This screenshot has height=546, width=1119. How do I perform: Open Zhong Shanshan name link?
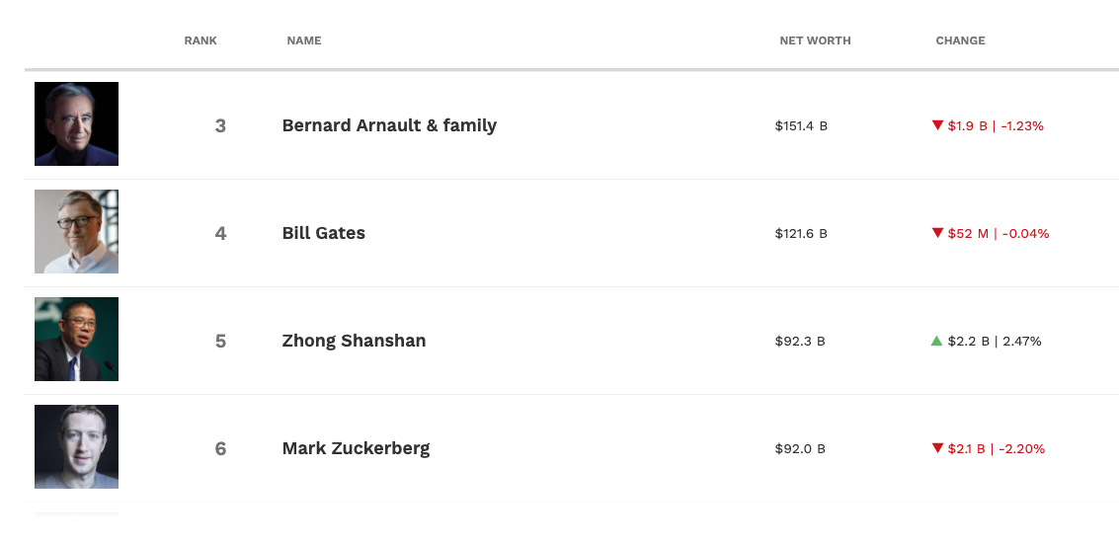354,341
